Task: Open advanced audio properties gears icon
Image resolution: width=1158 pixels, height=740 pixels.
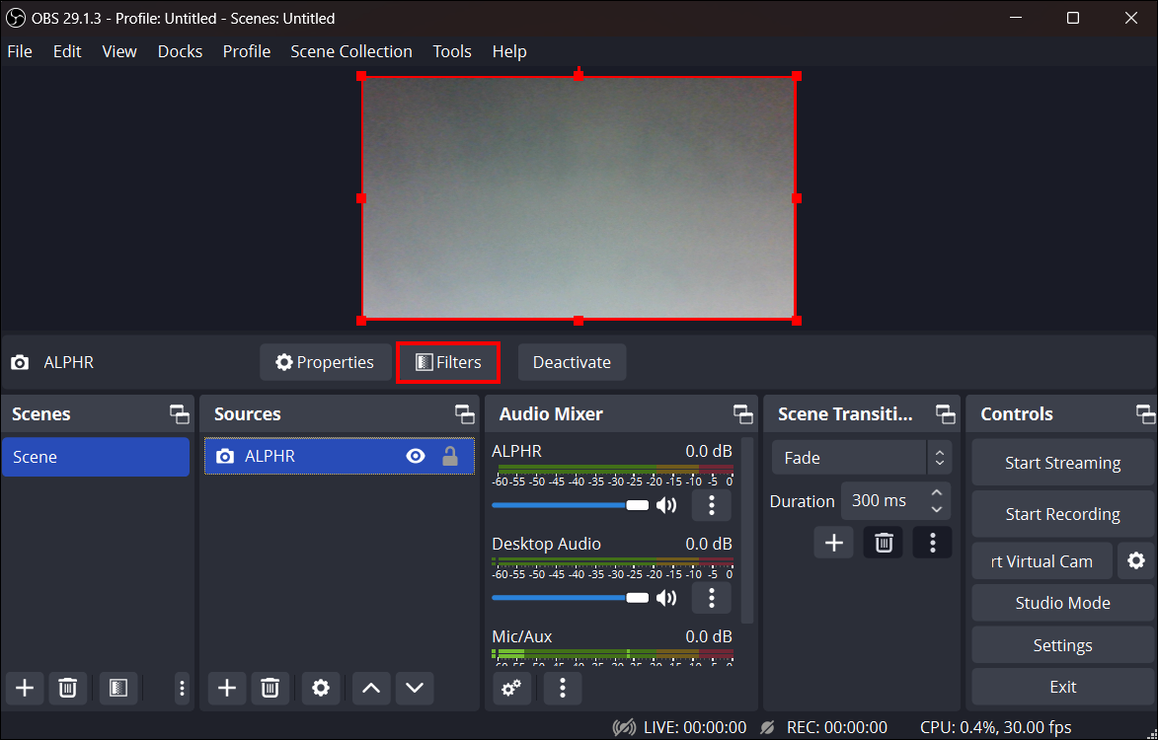Action: (x=511, y=688)
